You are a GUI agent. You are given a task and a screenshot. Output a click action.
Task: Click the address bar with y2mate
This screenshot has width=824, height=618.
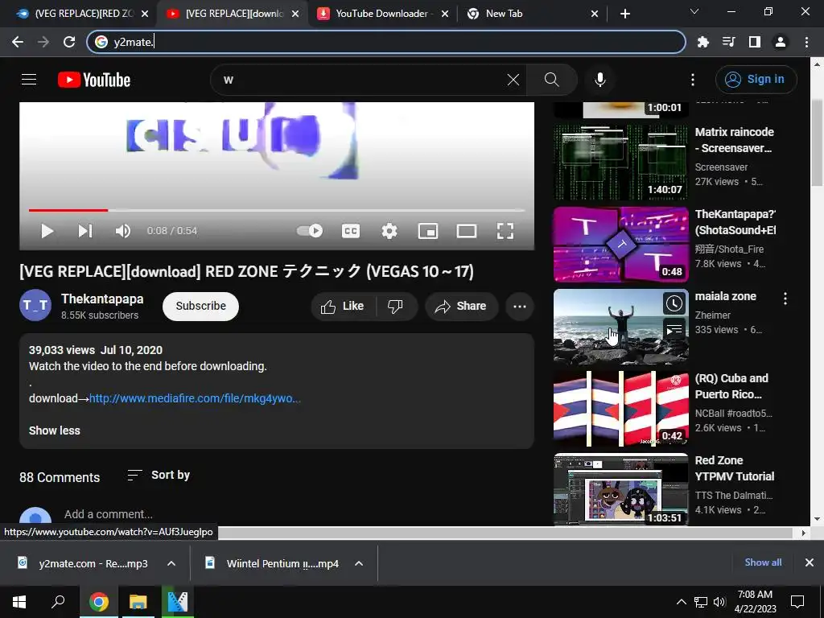386,42
